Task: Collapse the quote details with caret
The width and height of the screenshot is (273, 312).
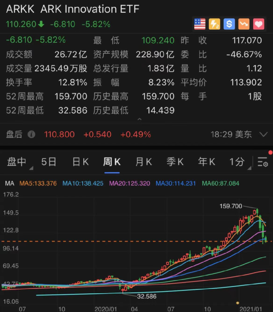Action: point(139,119)
